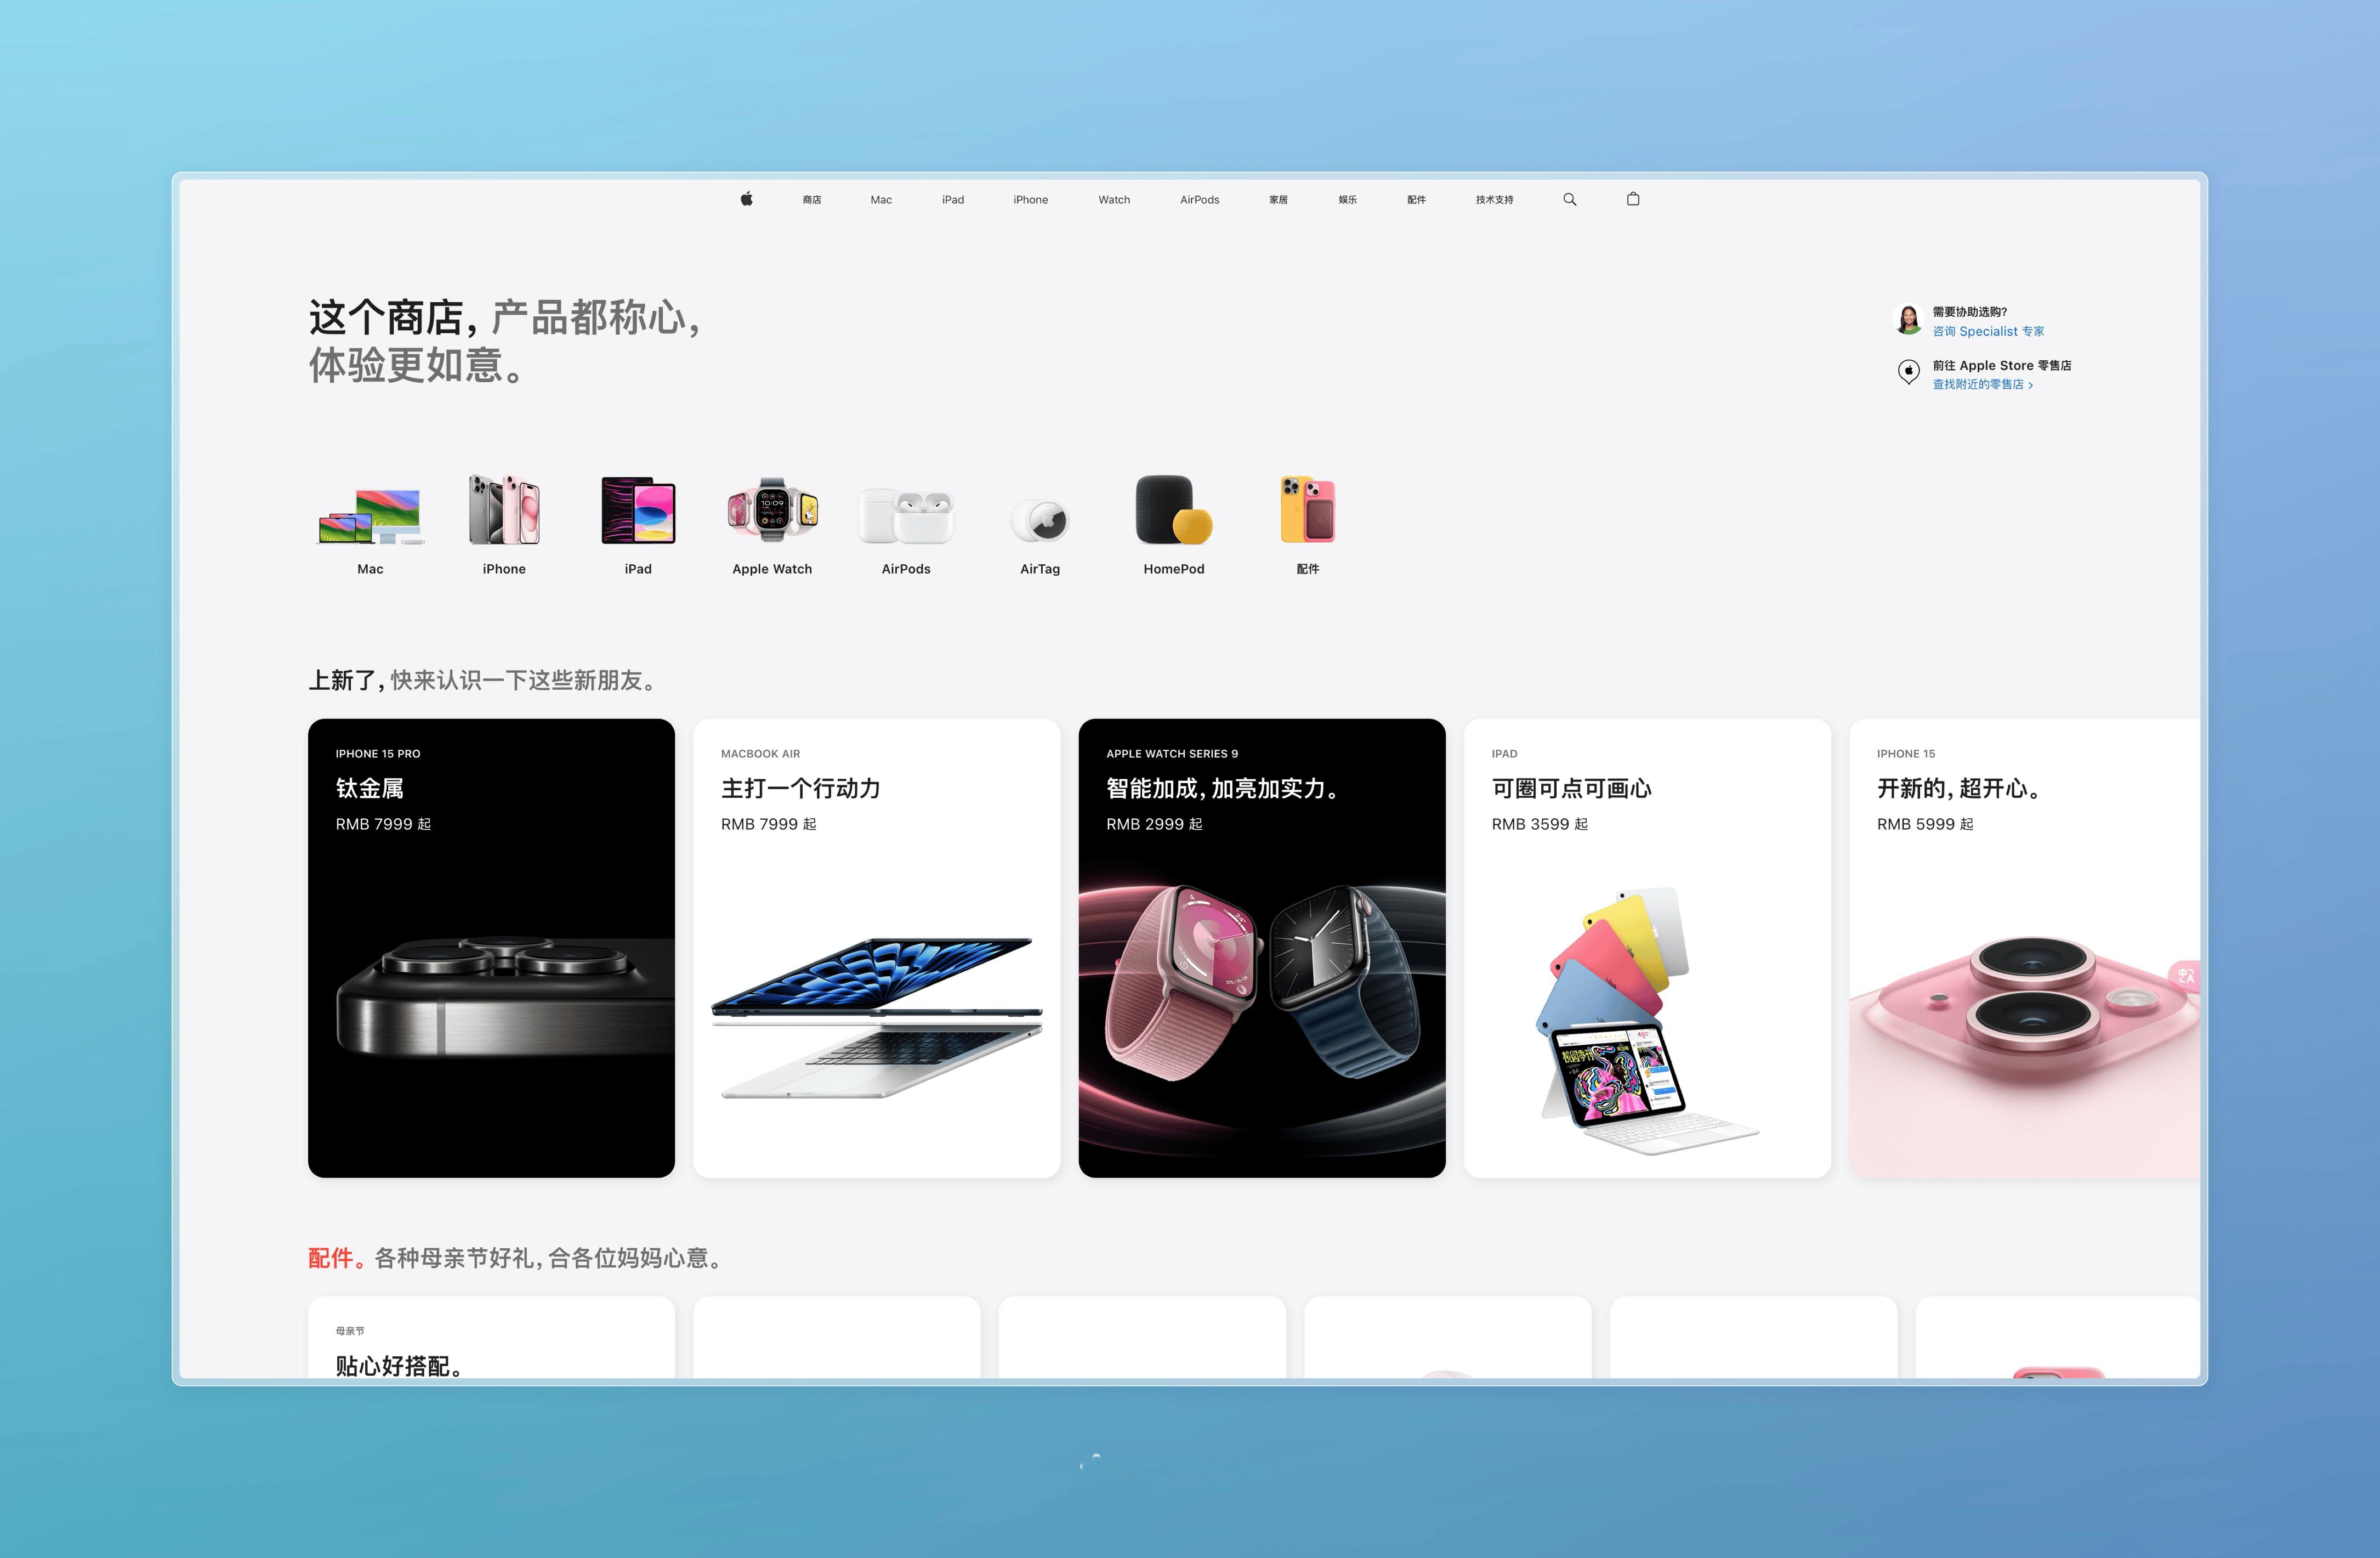Open the iPad 可圈可点可画心 card
This screenshot has width=2380, height=1558.
[x=1647, y=948]
